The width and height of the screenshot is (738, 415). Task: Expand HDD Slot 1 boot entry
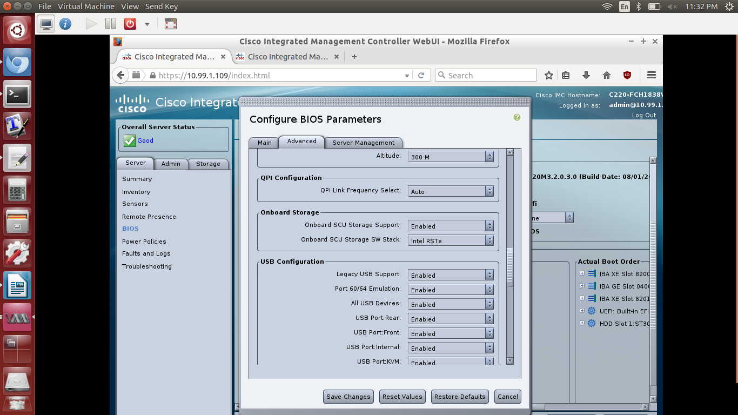(x=582, y=323)
